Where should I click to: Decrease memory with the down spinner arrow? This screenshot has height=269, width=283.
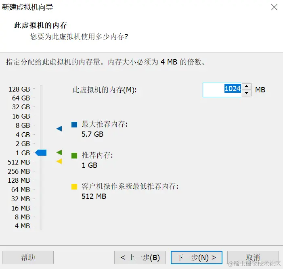tap(247, 93)
